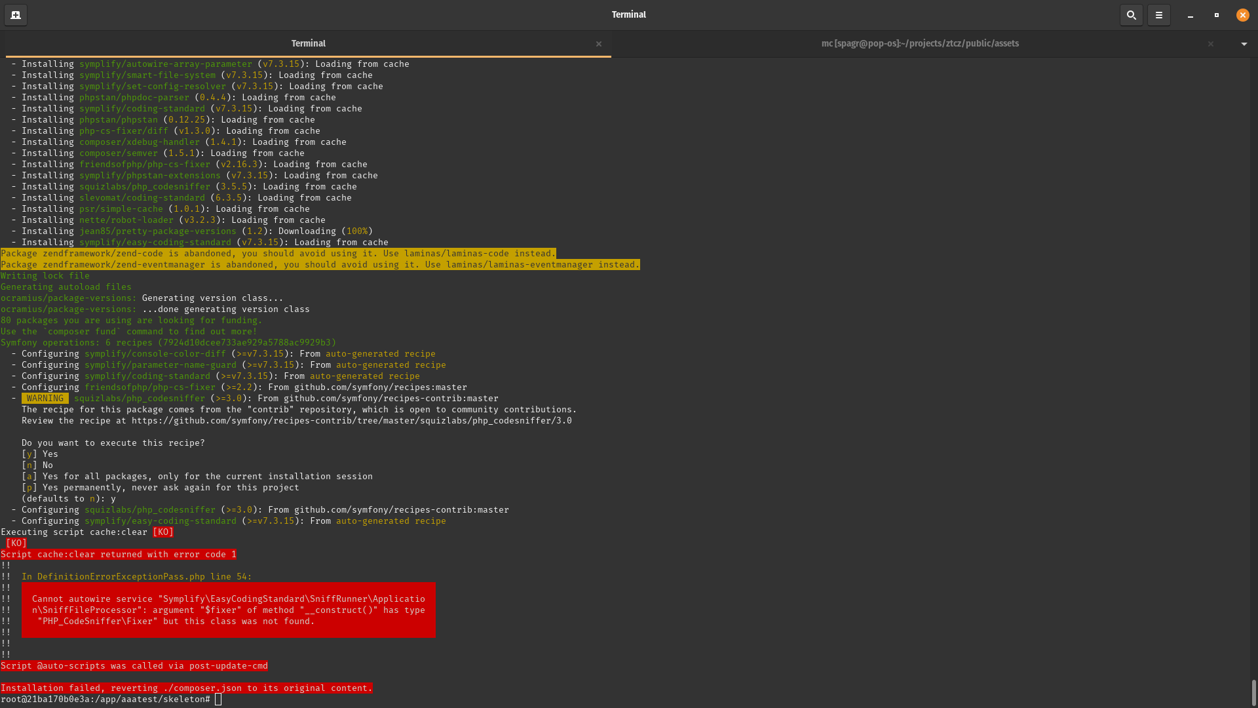Click 'Script cache:clear returned with error code 1'

click(x=119, y=555)
